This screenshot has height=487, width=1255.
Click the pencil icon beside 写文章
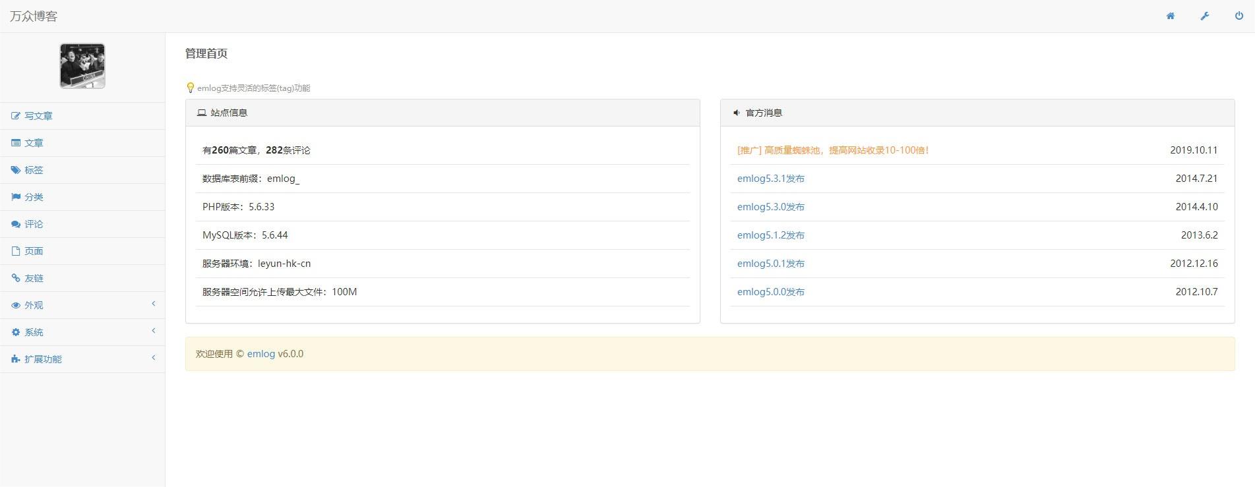point(16,116)
